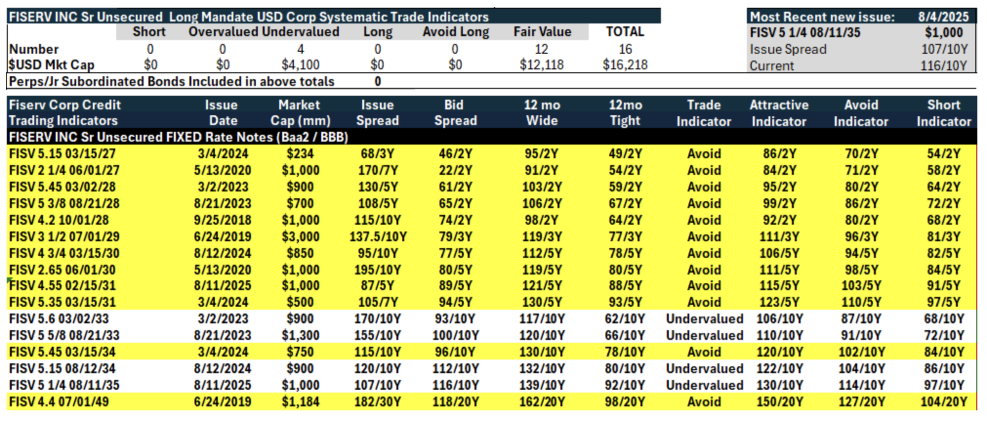Click the Perps/Jr Subordinated Bonds count cell

[377, 82]
